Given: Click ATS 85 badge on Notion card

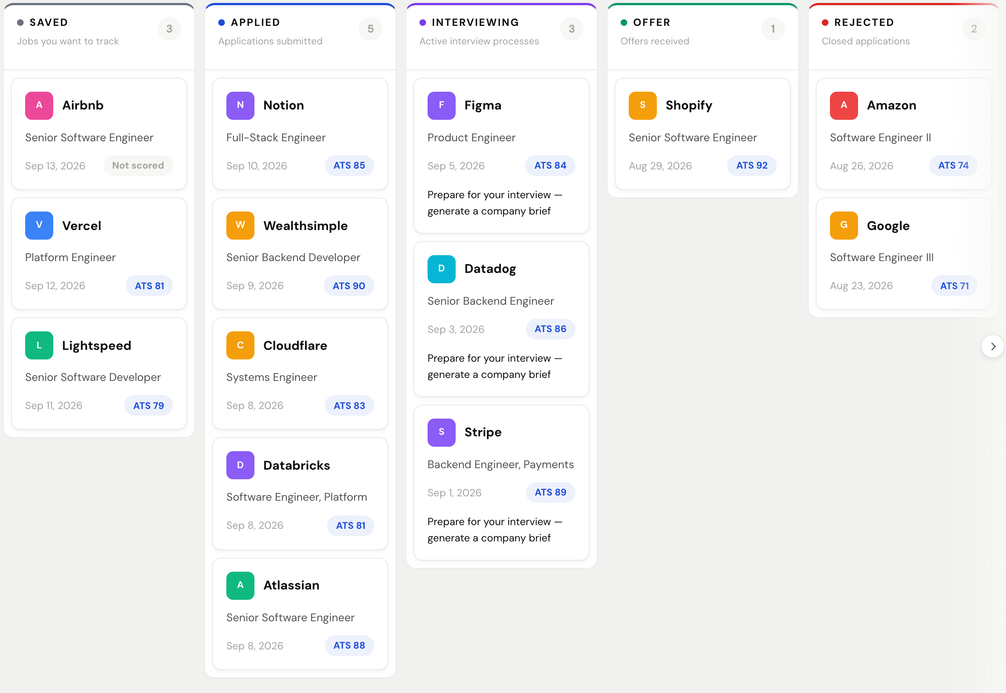Looking at the screenshot, I should tap(349, 165).
